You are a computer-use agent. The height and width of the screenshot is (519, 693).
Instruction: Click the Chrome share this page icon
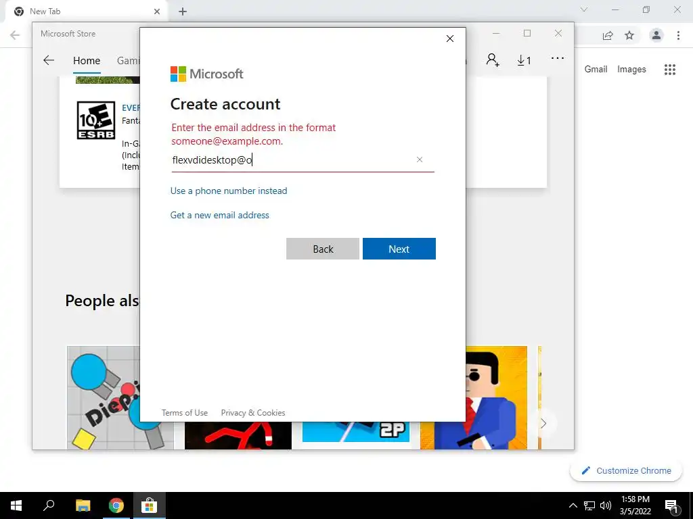pos(608,35)
